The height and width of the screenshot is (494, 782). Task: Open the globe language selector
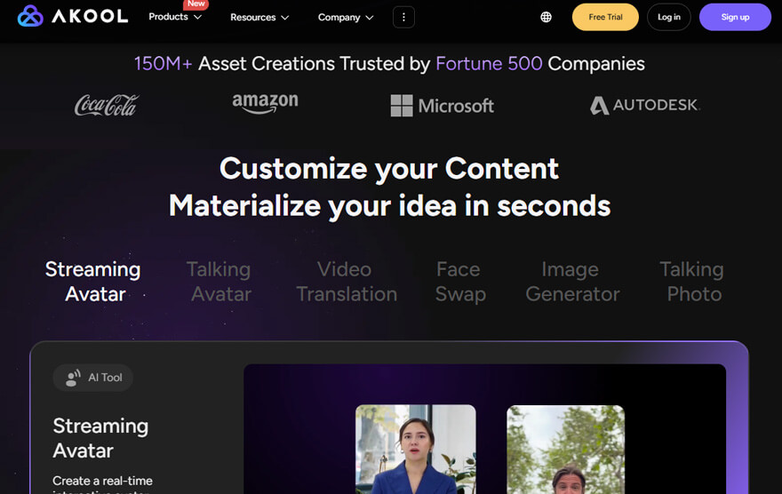pos(546,17)
